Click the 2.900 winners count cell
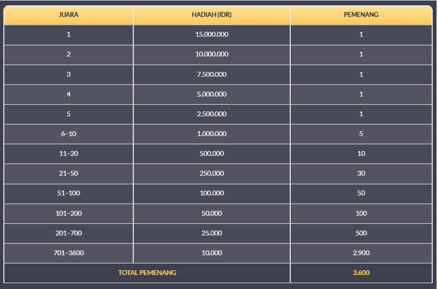 click(361, 253)
